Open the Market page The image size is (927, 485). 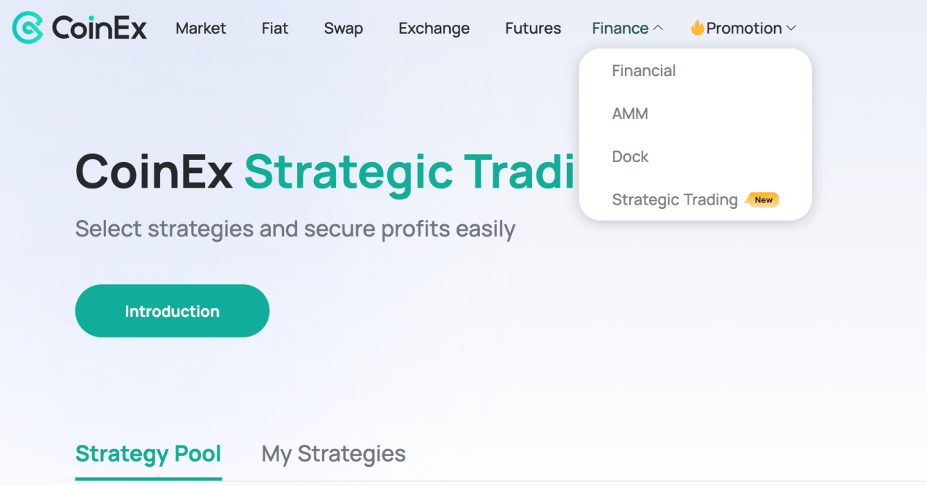click(201, 28)
